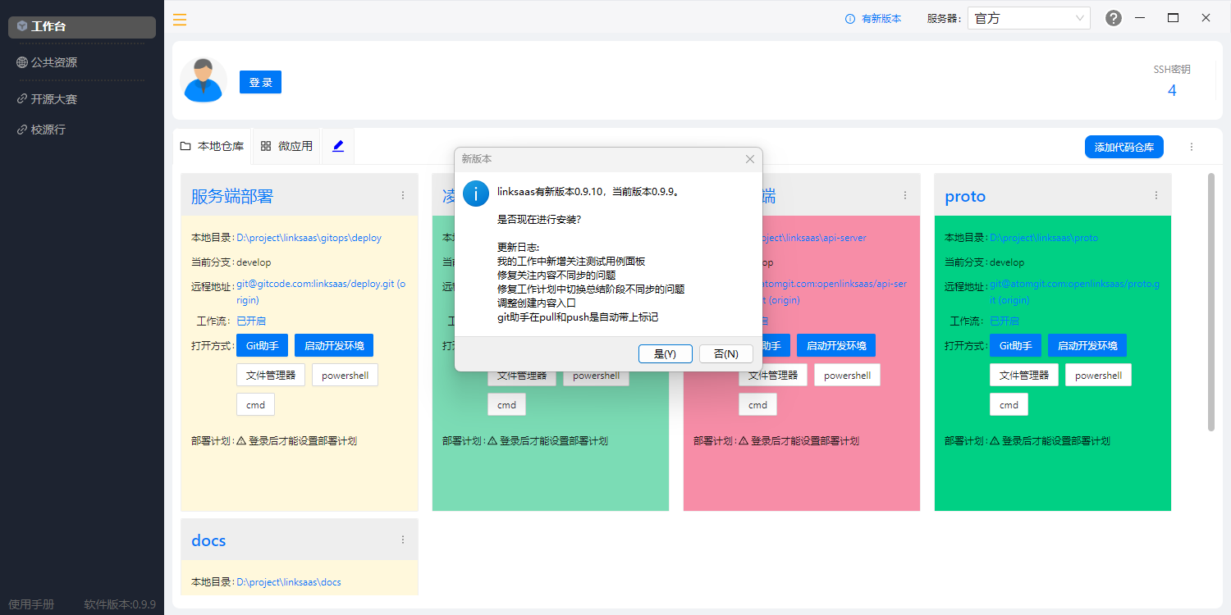Viewport: 1231px width, 615px height.
Task: Click the user avatar picture
Action: click(204, 80)
